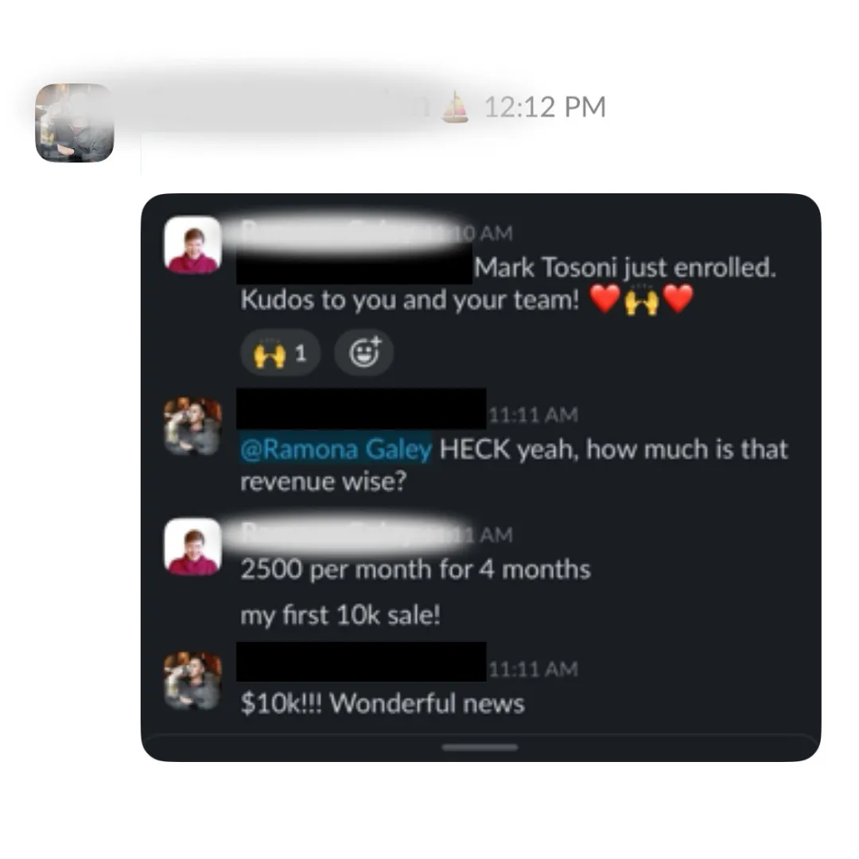Click the sailboat status emoji
The image size is (859, 859).
(x=455, y=107)
